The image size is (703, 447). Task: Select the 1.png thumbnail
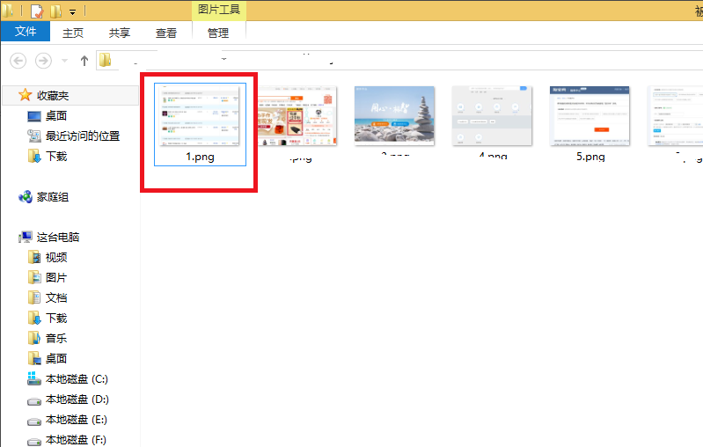click(x=200, y=115)
